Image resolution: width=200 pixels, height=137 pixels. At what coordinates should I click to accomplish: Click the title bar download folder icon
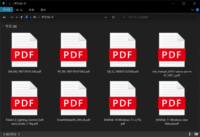pos(3,3)
